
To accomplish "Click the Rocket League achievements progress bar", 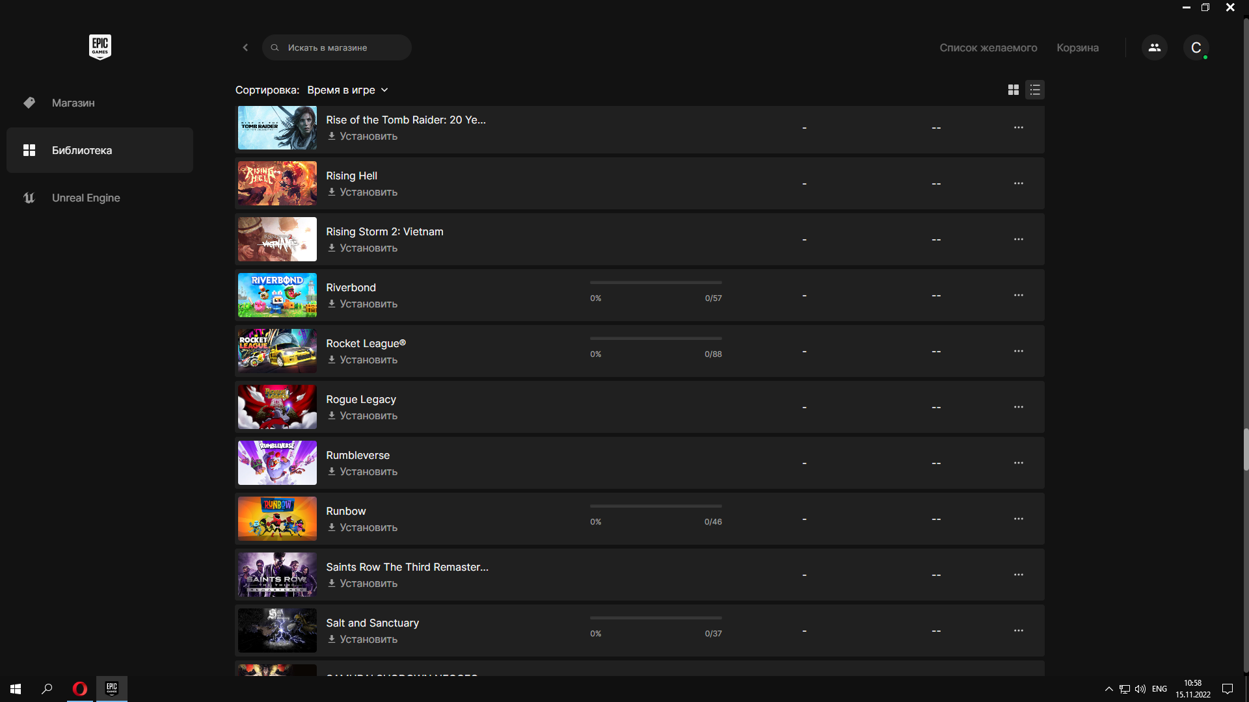I will (656, 339).
